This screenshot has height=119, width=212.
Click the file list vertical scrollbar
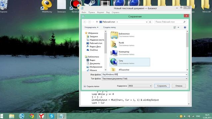point(187,40)
